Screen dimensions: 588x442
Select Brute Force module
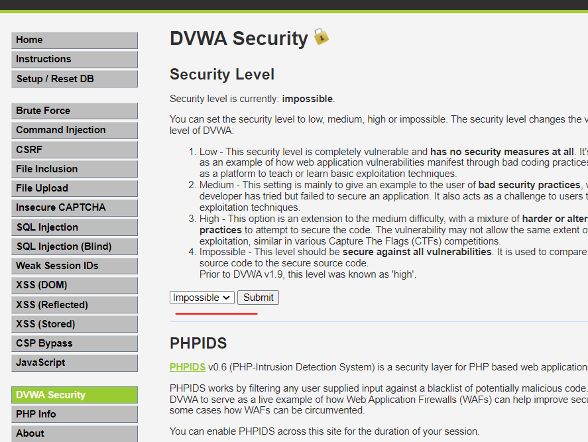[74, 111]
